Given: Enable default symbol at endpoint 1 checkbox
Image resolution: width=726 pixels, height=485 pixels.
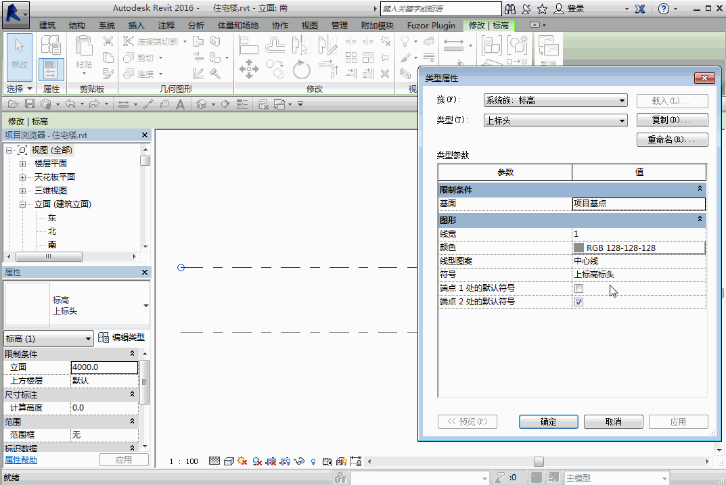Looking at the screenshot, I should tap(578, 289).
